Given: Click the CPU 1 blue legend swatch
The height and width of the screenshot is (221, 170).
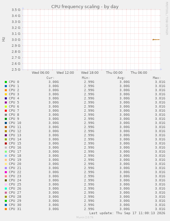Looking at the screenshot, I should (x=6, y=86).
